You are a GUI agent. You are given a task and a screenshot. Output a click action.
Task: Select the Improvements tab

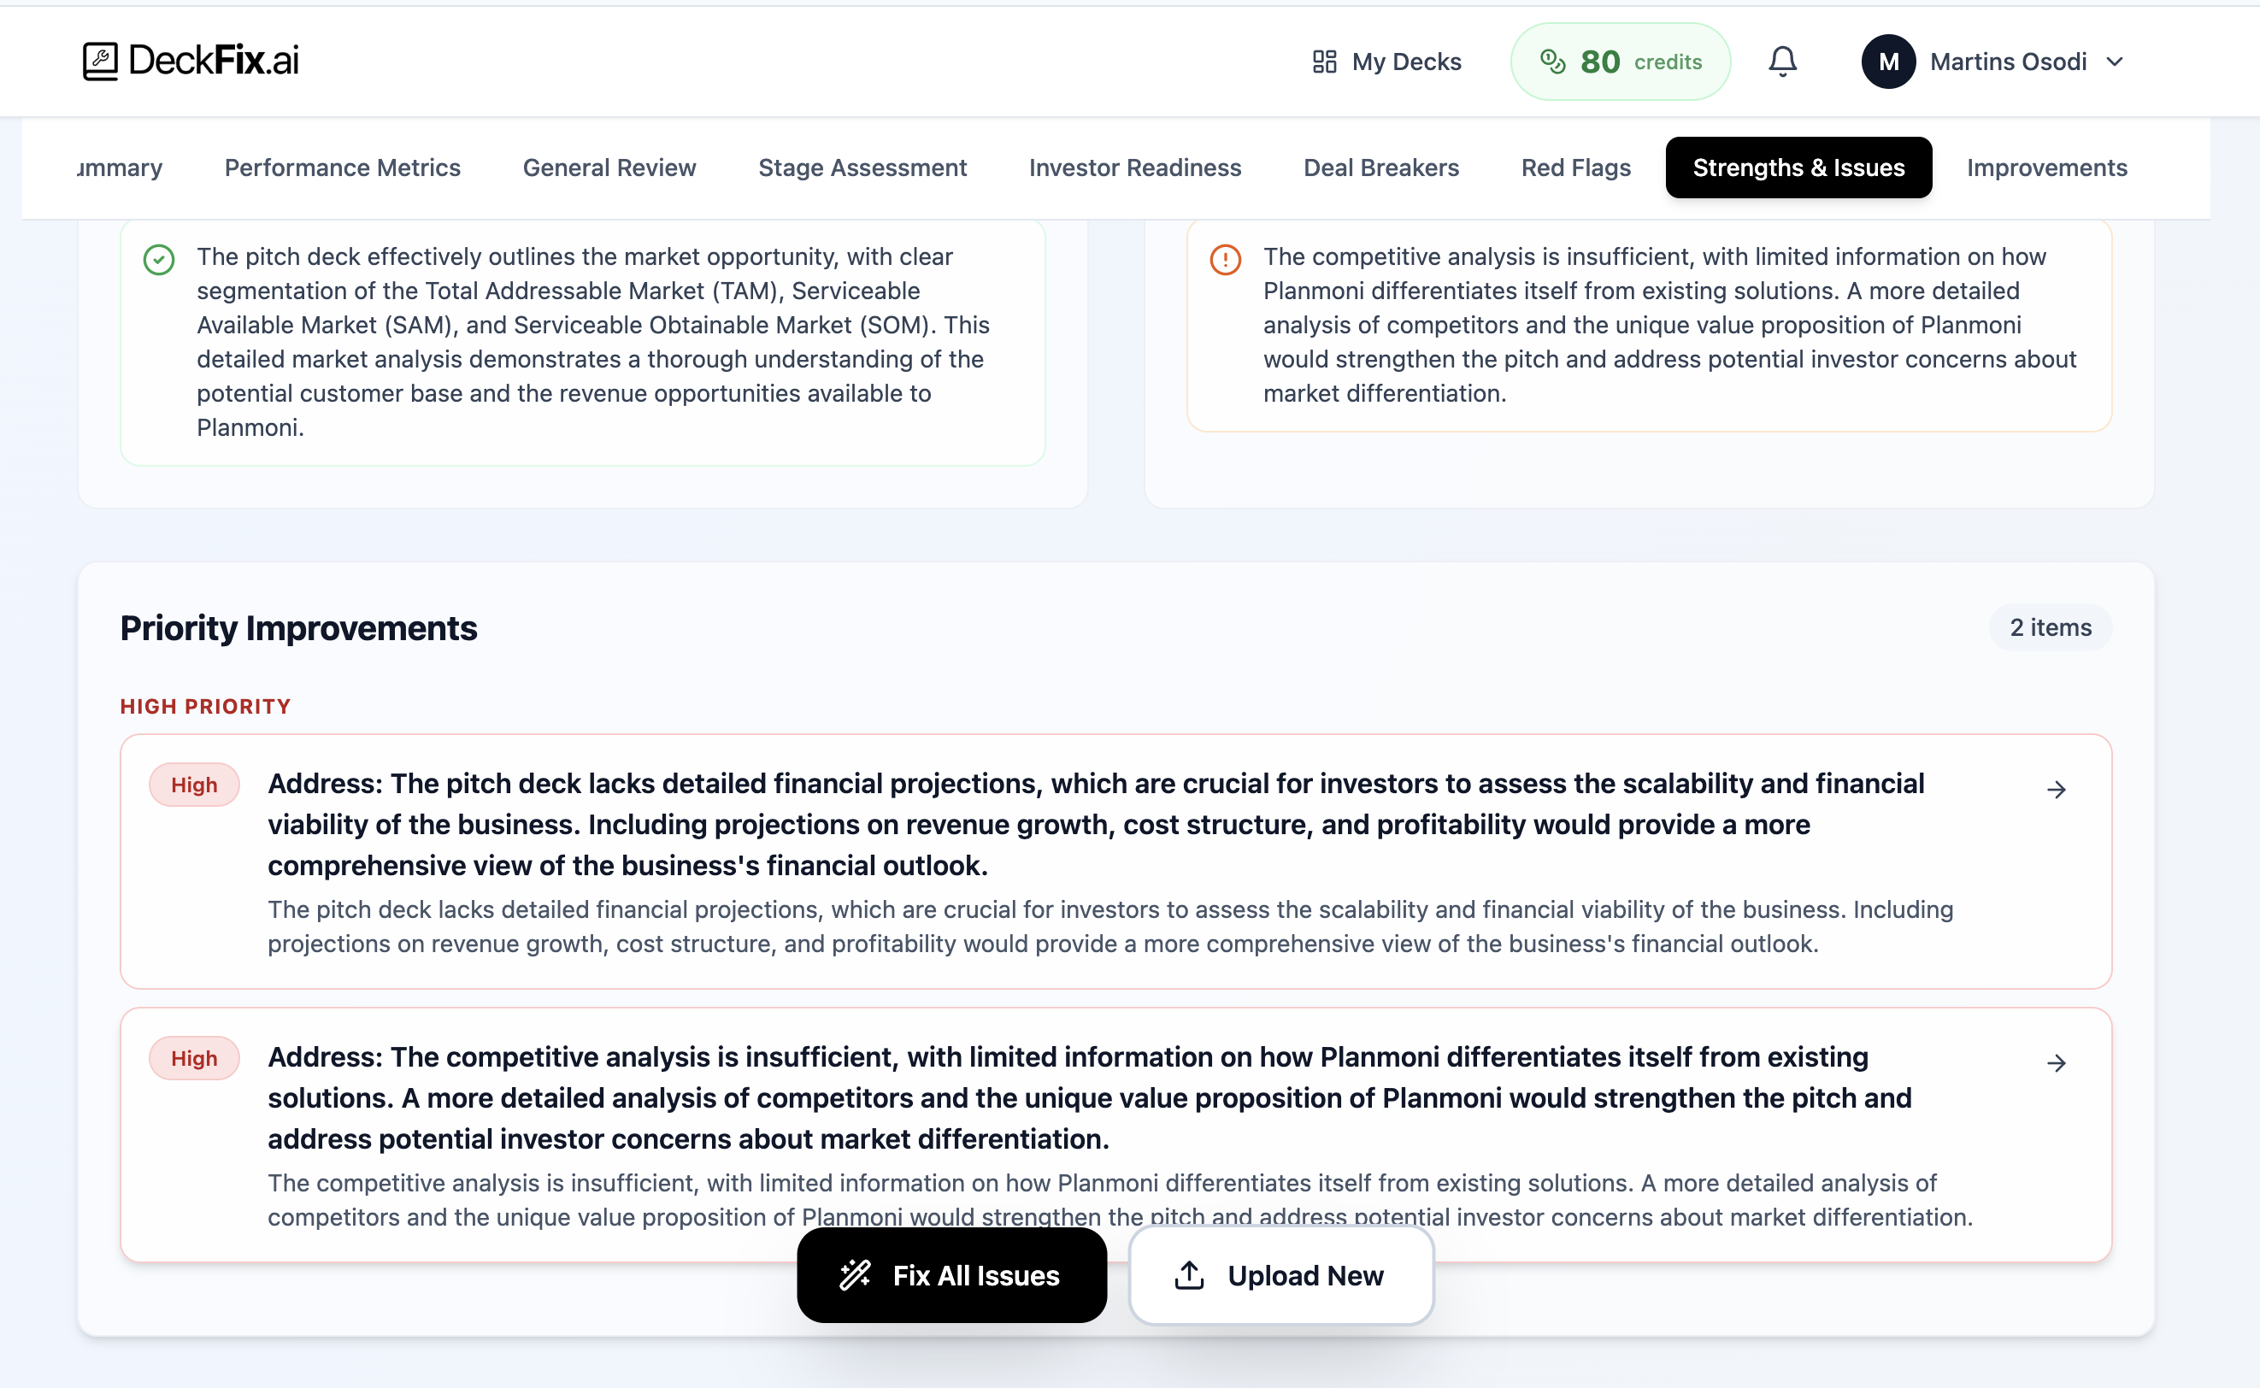click(x=2046, y=167)
